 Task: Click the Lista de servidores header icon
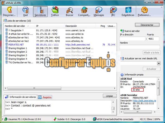click(x=5, y=20)
